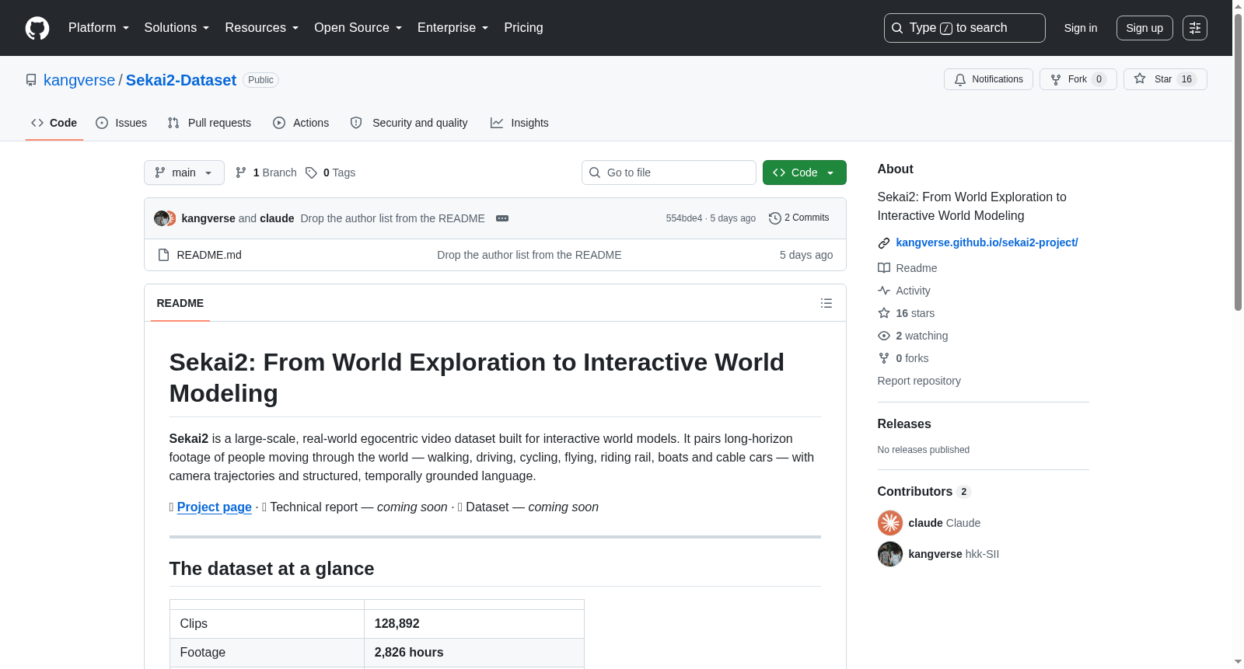1244x669 pixels.
Task: Open latest commit message in commit bar
Action: (393, 218)
